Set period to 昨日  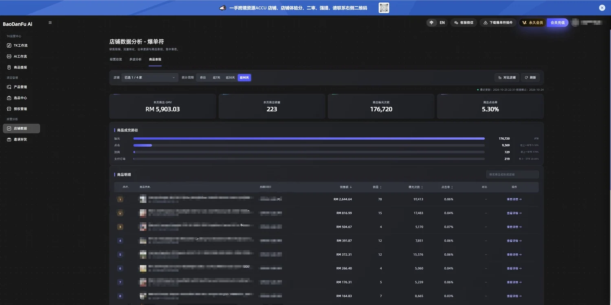point(203,77)
